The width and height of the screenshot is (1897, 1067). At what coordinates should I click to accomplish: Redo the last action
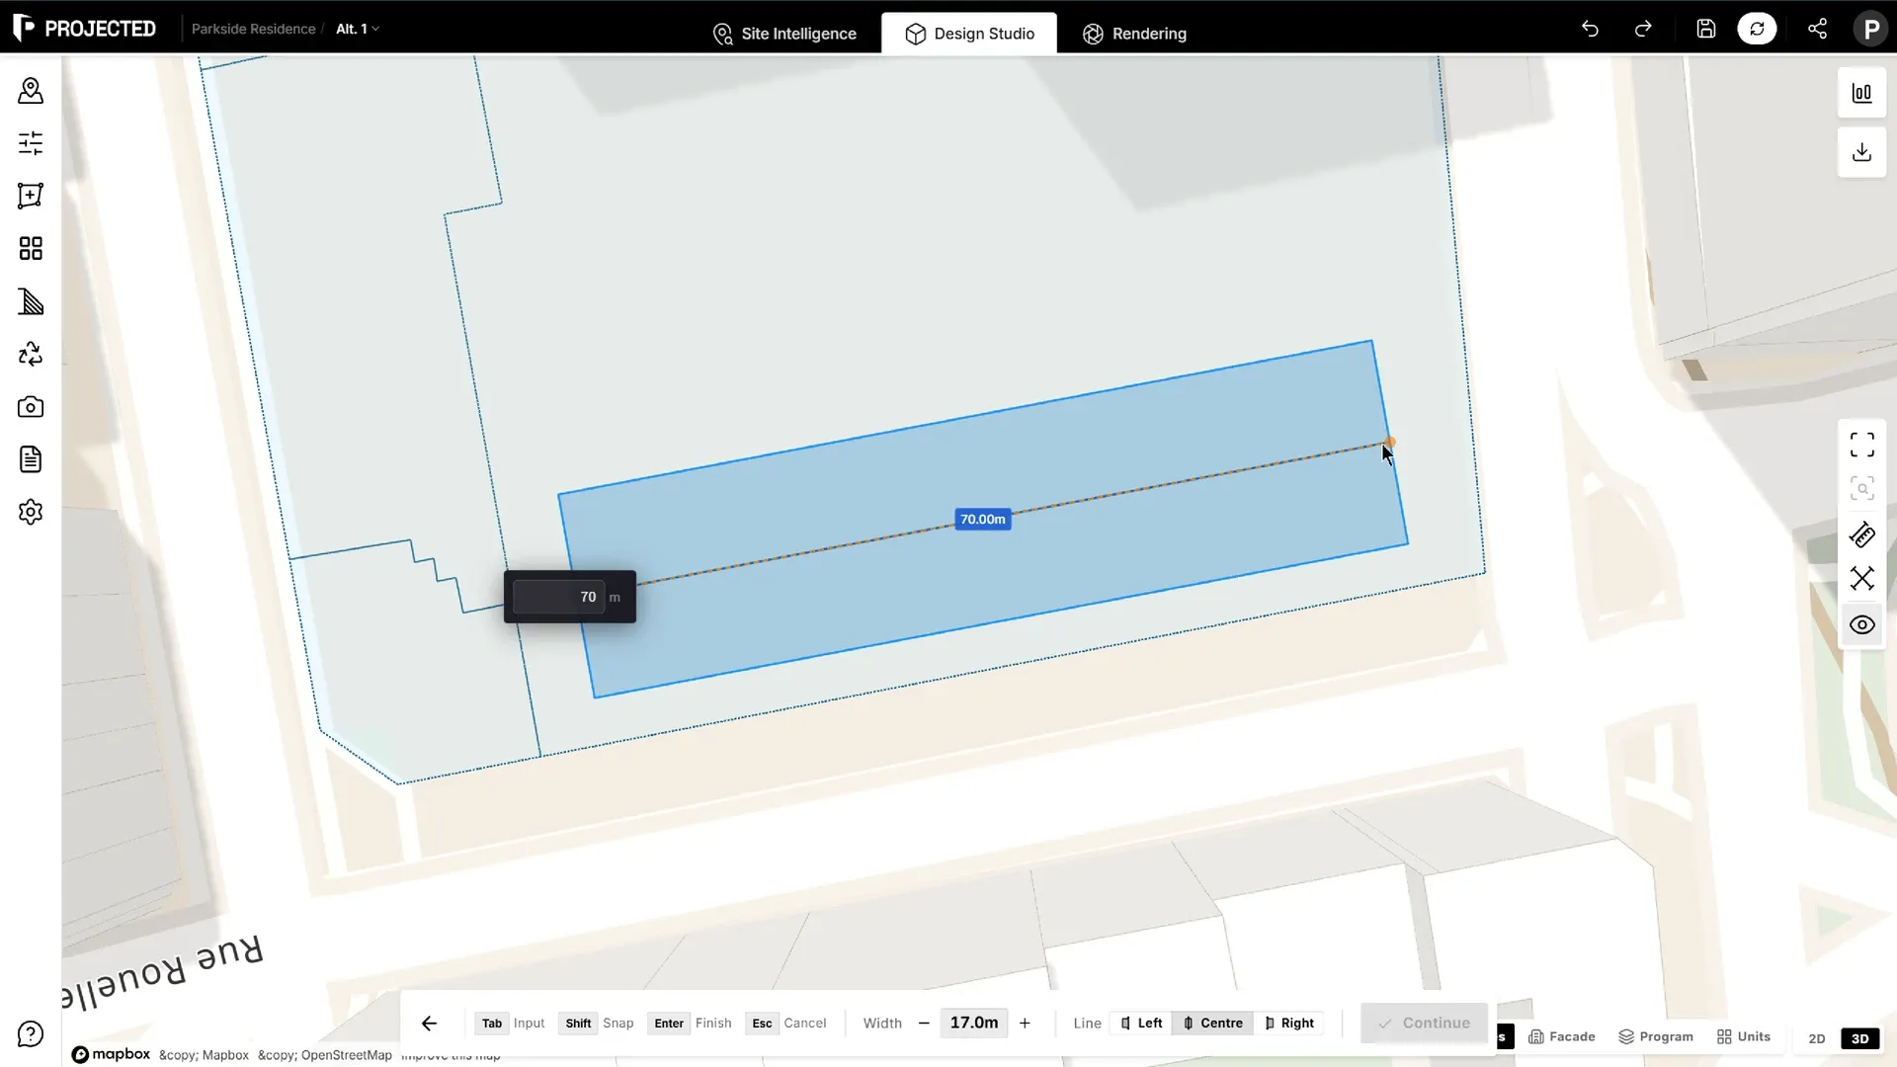point(1643,29)
